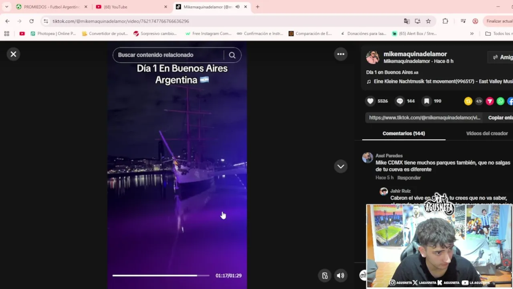Mute the Mikemaquinadelamor tab audio icon
The image size is (513, 289).
(x=238, y=7)
